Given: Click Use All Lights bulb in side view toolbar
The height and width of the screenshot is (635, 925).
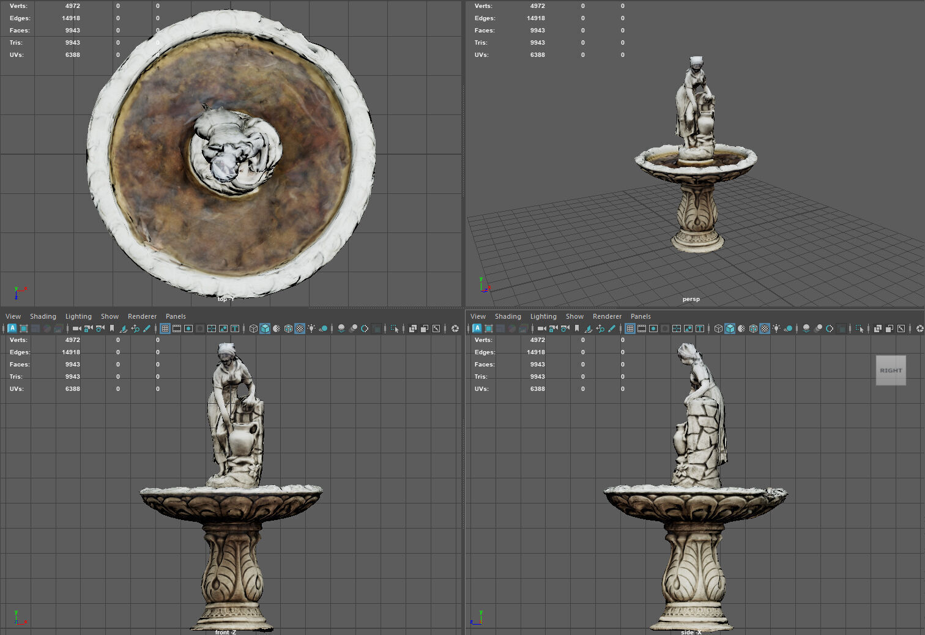Looking at the screenshot, I should tap(776, 329).
